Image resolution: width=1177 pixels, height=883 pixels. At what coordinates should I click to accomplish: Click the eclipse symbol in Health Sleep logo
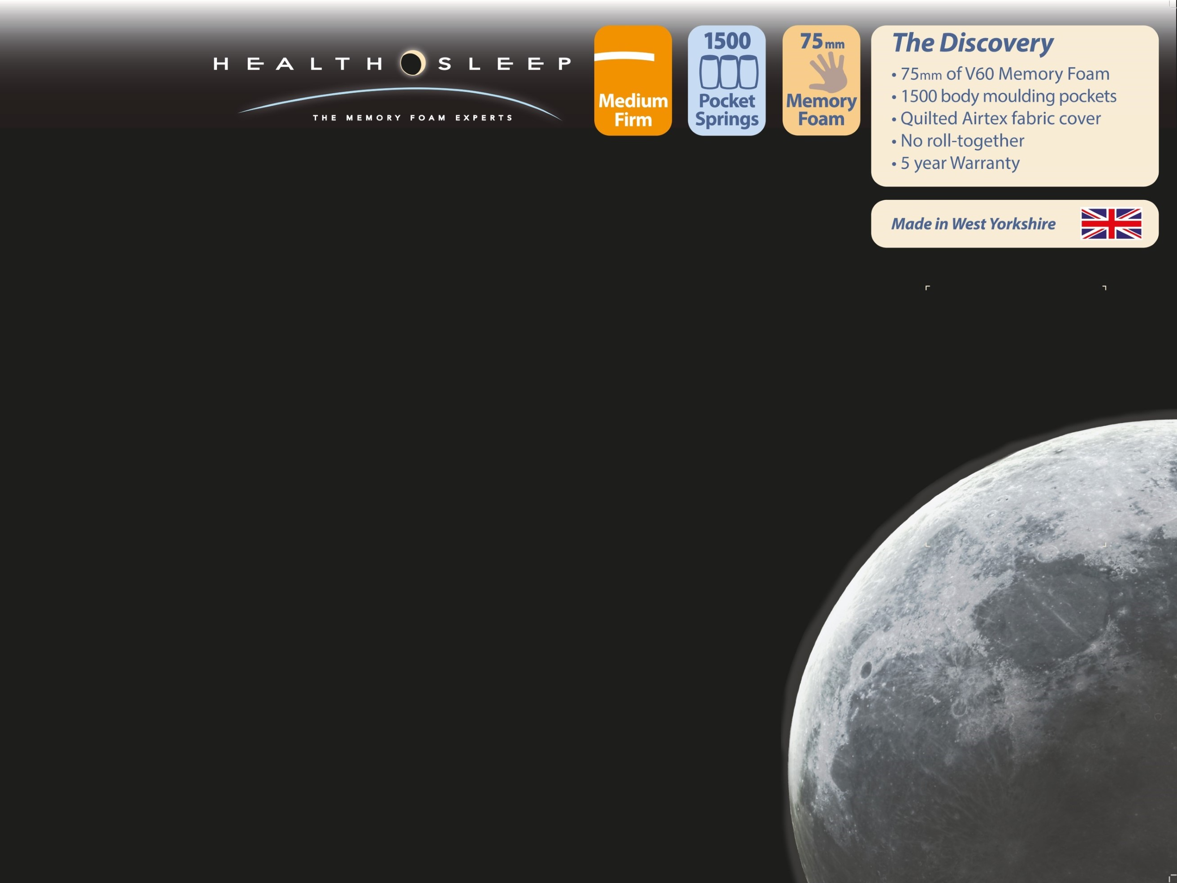tap(412, 63)
